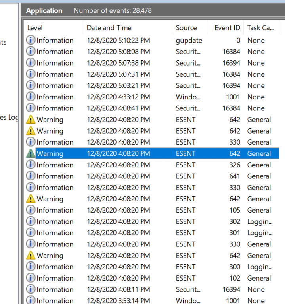Screen dimensions: 285x304
Task: Click the warning icon of the highlighted row
Action: coord(31,153)
